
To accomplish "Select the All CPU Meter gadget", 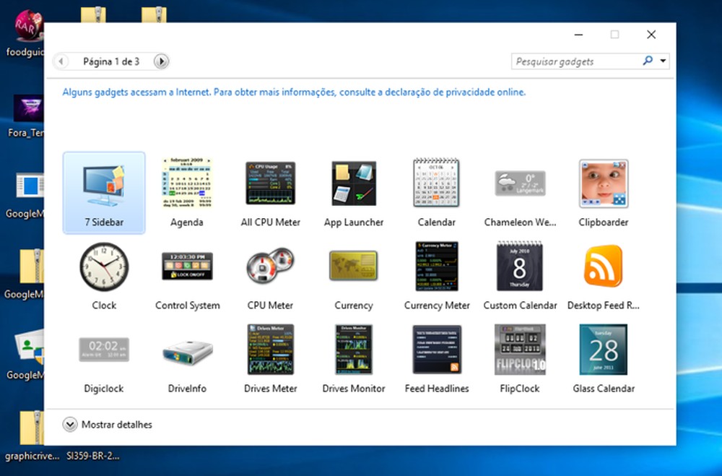I will (270, 184).
